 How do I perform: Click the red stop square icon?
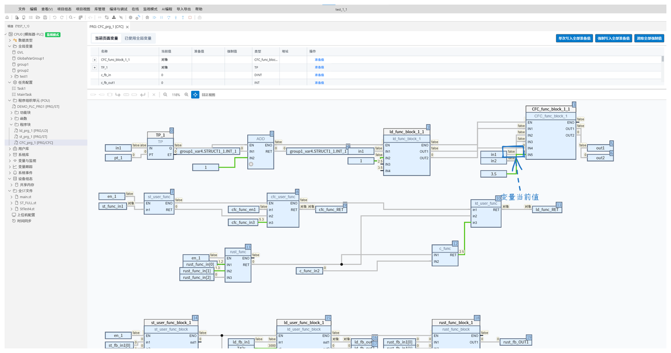[x=190, y=17]
